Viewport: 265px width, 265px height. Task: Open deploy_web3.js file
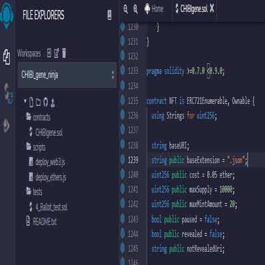click(x=47, y=162)
